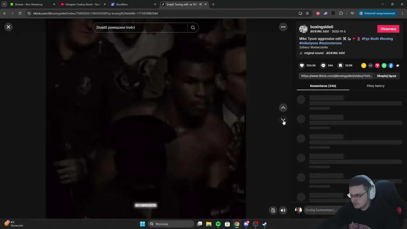
Task: Switch to Filmy twórcy tab
Action: point(376,86)
